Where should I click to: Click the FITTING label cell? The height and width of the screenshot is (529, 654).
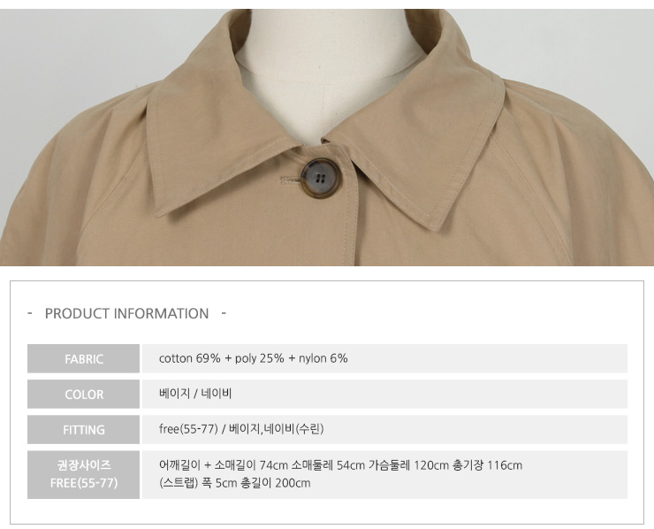pyautogui.click(x=83, y=430)
